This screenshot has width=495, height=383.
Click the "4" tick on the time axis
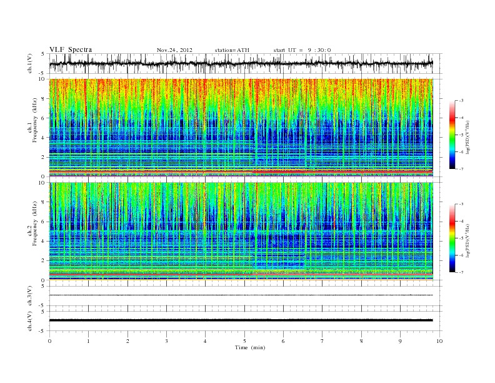(205, 341)
